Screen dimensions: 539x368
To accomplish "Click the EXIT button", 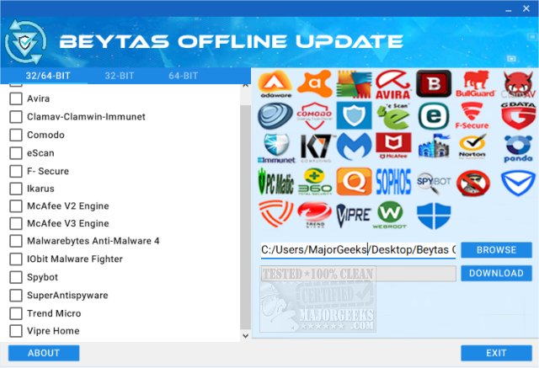I will (496, 353).
